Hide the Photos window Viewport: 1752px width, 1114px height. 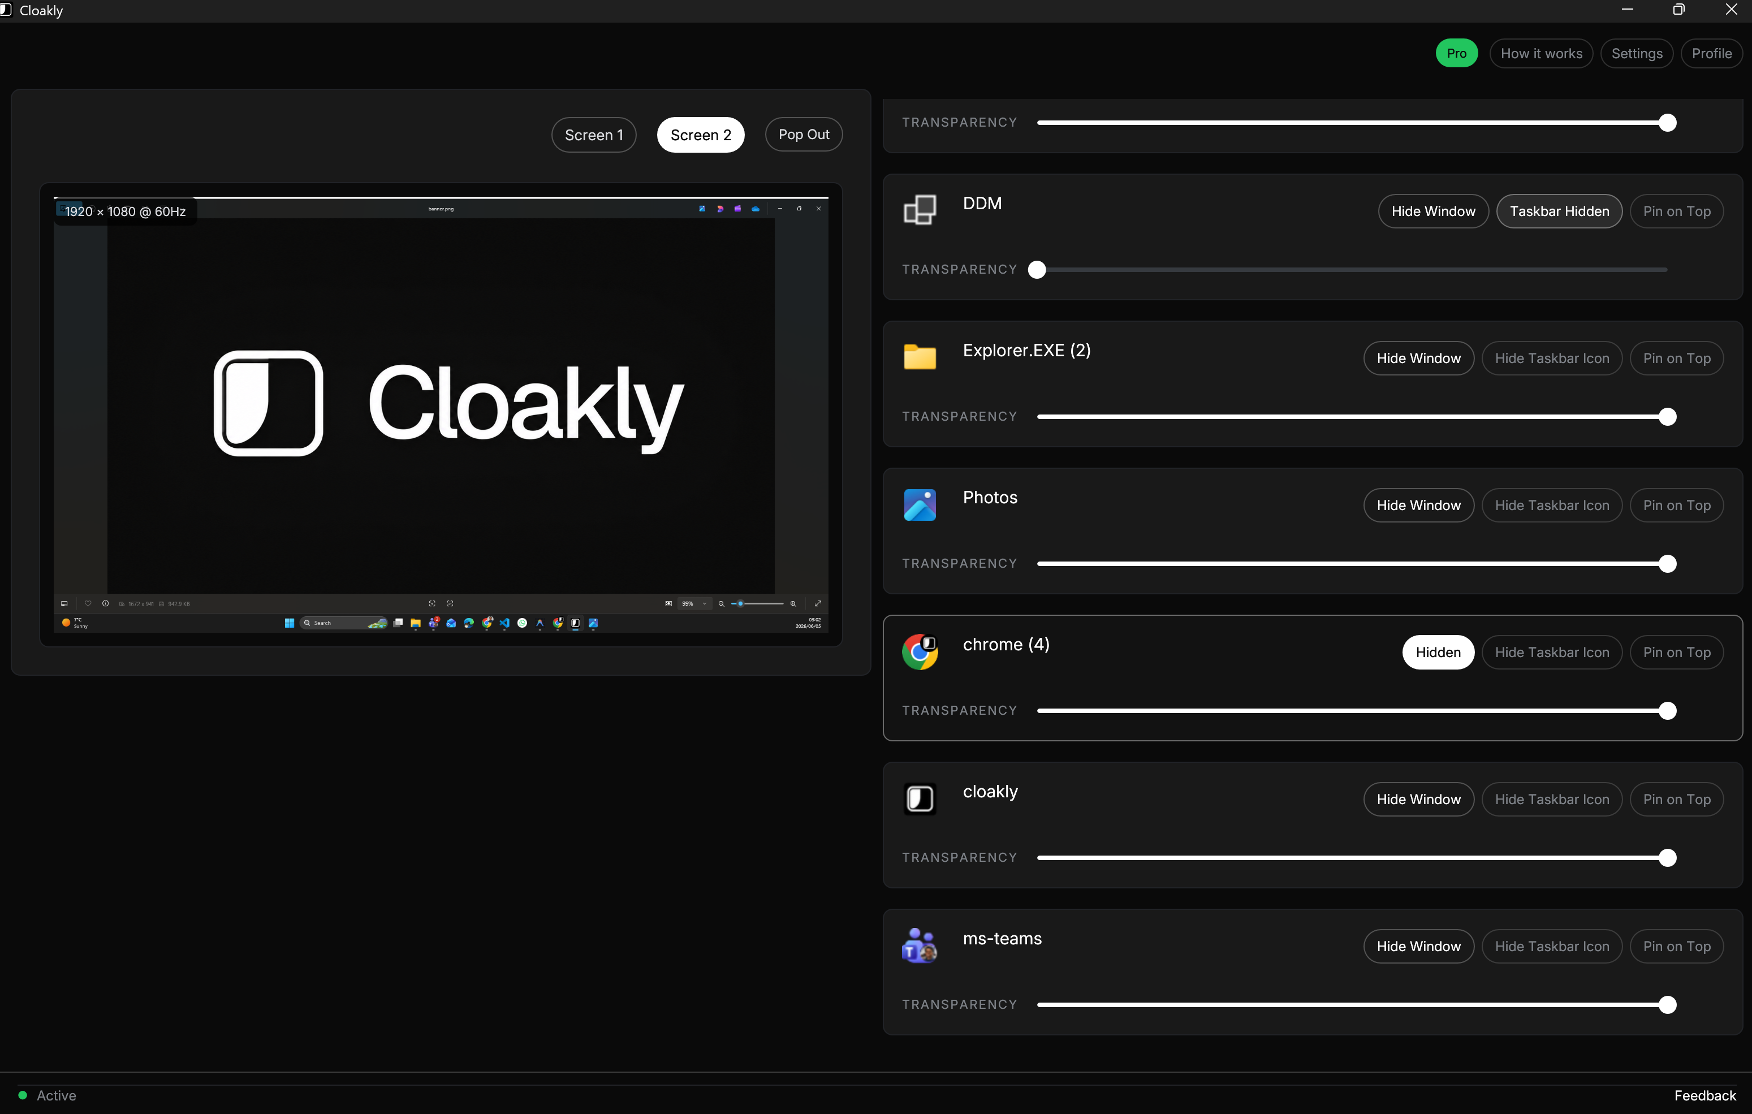[1419, 505]
